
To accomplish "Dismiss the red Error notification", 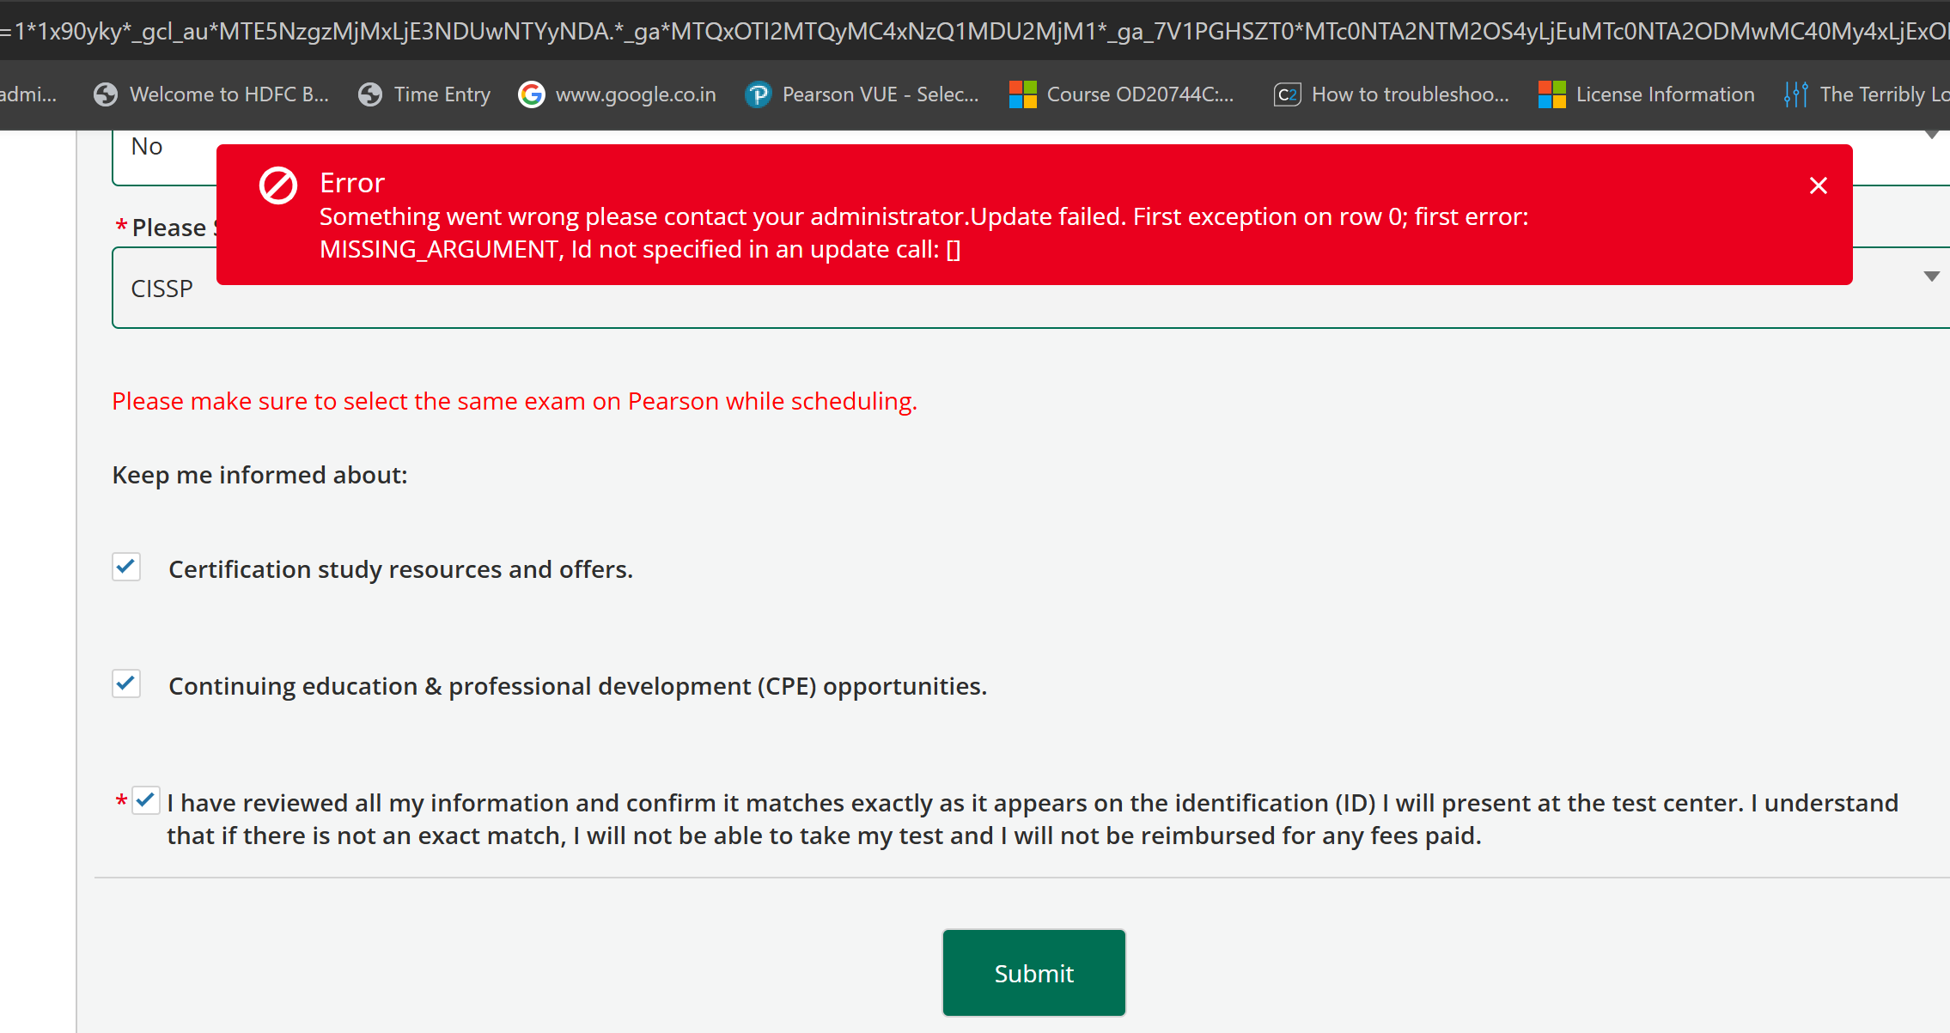I will tap(1819, 185).
